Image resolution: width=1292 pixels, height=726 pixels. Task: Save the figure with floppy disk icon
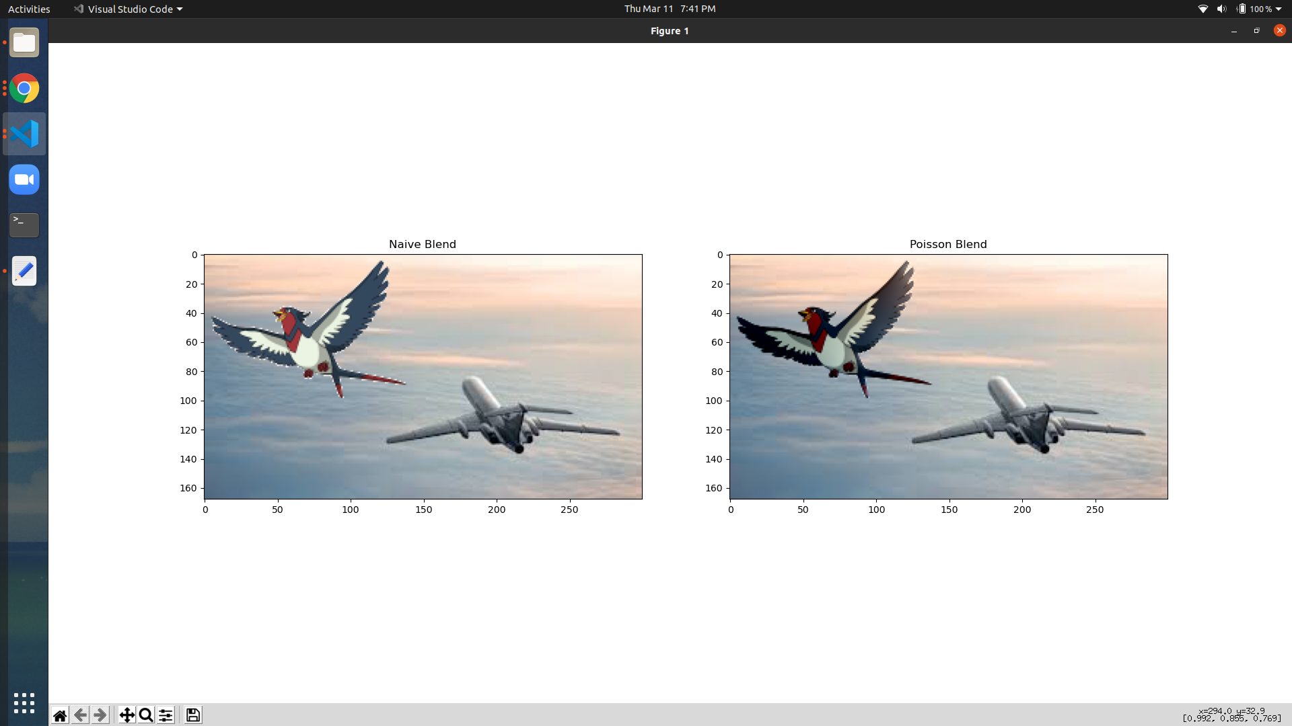[x=193, y=715]
